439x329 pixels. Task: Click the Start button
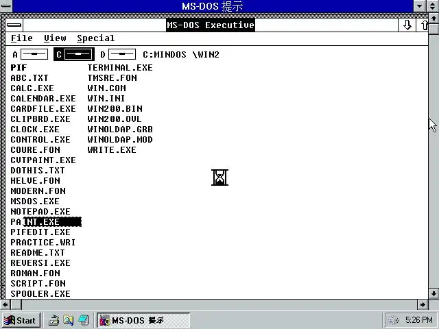coord(21,320)
